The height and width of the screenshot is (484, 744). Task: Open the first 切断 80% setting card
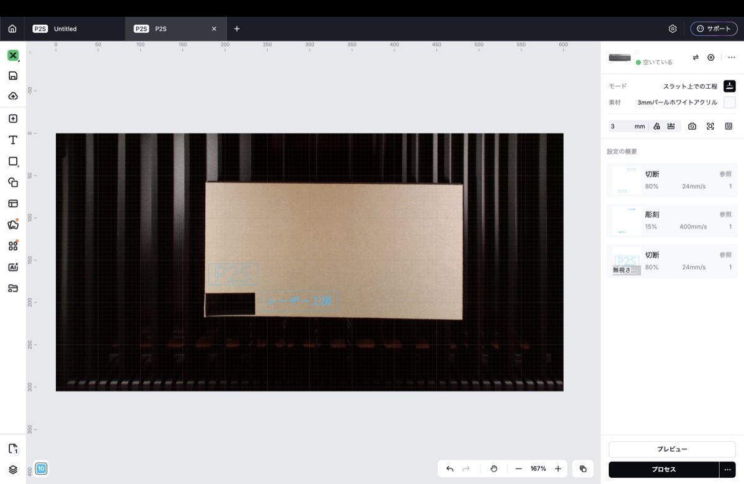(x=672, y=180)
